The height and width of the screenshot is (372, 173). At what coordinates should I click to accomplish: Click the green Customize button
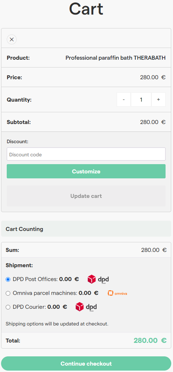(86, 171)
